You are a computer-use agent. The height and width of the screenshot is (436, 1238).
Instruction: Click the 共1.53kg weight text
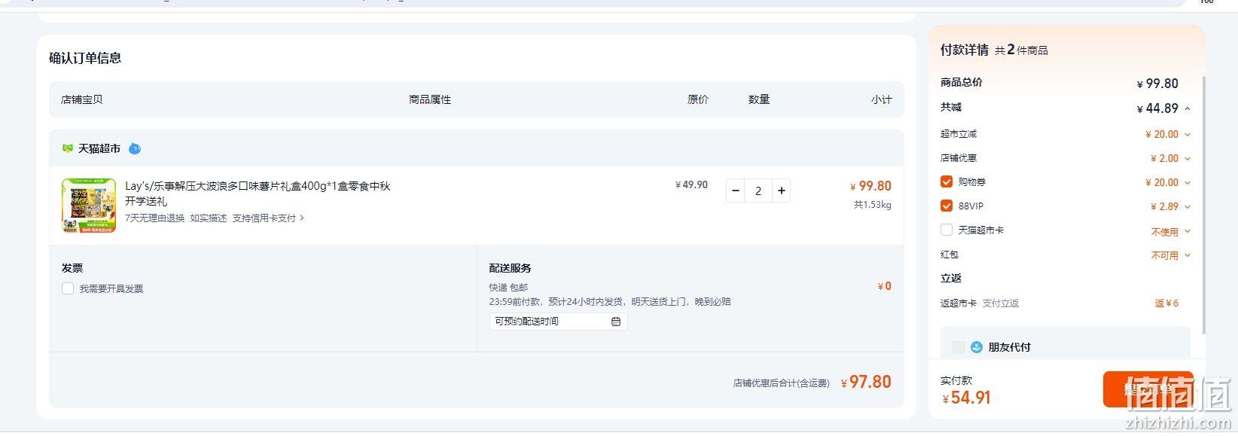click(x=872, y=205)
